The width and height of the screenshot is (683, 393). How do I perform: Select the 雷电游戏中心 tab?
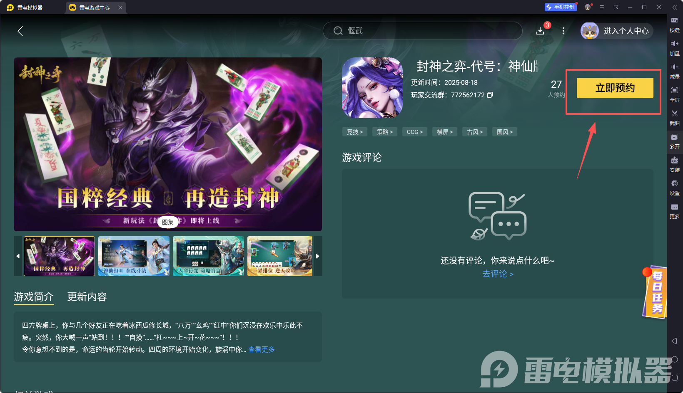click(x=95, y=7)
